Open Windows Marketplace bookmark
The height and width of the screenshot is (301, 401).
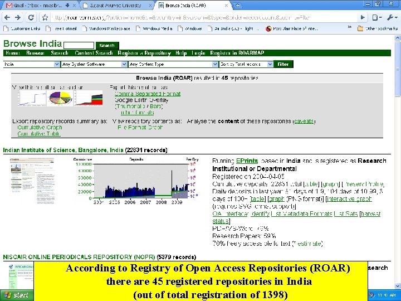click(x=106, y=28)
